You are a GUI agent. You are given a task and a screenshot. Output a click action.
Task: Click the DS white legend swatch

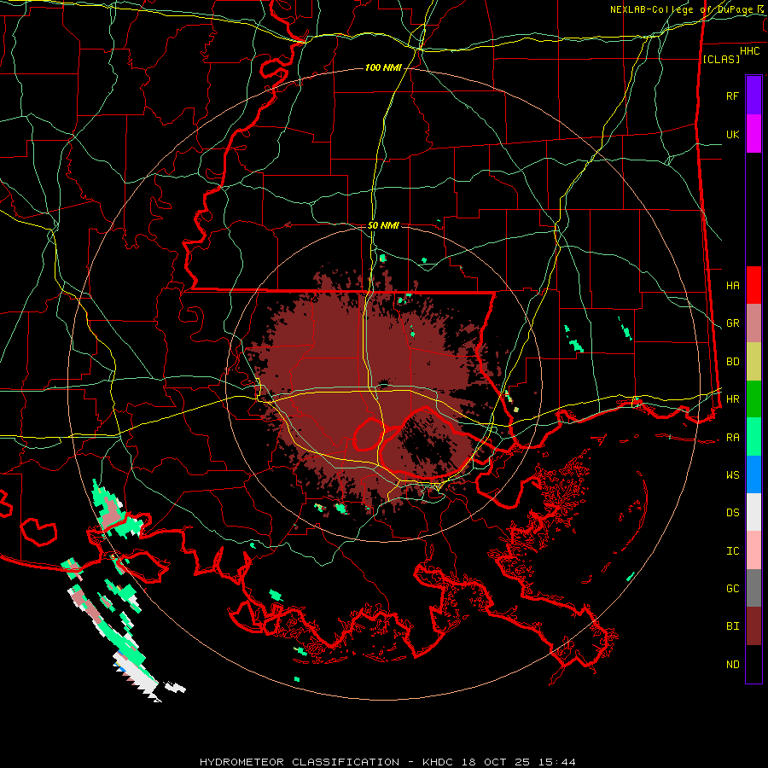[753, 512]
